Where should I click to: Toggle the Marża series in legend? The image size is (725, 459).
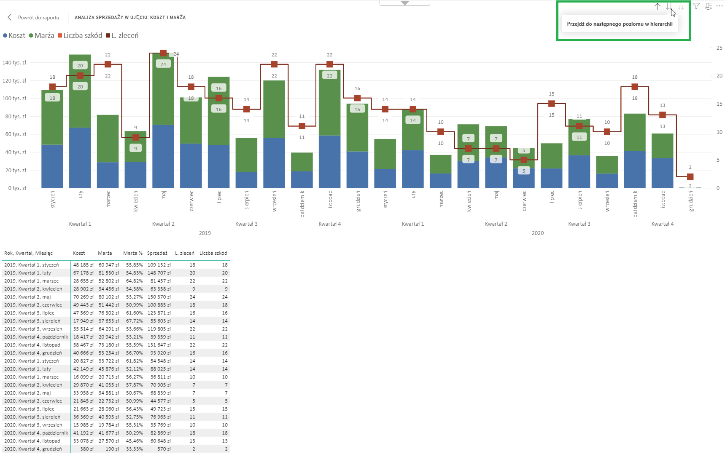[41, 36]
